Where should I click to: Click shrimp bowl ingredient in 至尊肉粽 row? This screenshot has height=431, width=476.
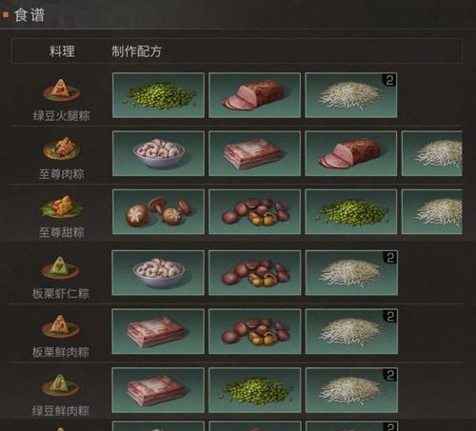pyautogui.click(x=158, y=153)
